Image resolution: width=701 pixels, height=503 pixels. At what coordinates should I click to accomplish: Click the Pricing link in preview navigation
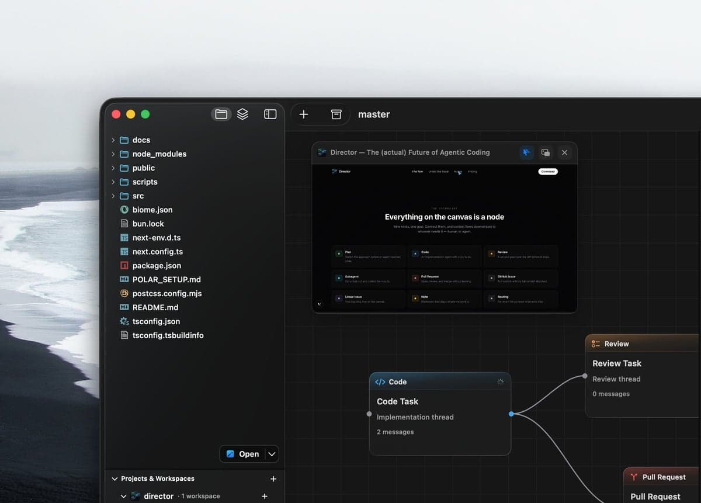[472, 172]
